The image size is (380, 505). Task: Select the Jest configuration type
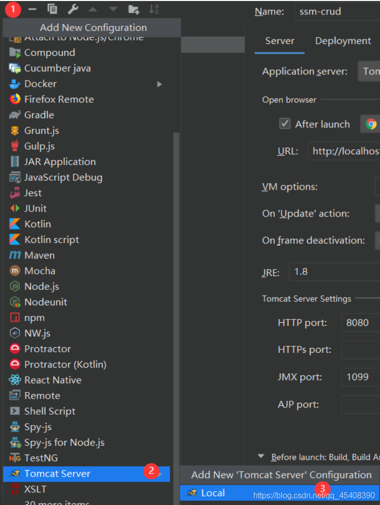tap(86, 193)
